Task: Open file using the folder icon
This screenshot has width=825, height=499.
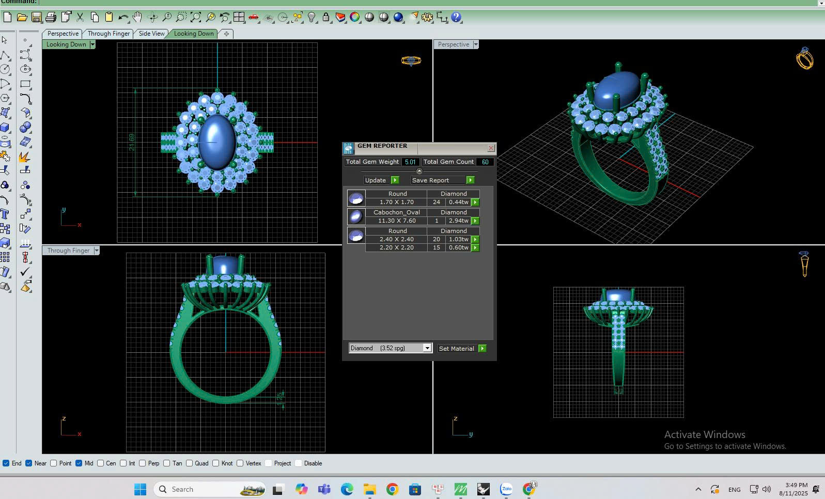Action: click(22, 18)
